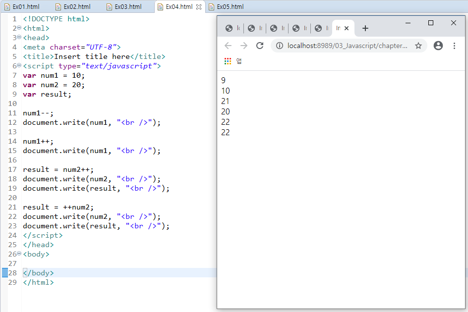Image resolution: width=468 pixels, height=312 pixels.
Task: Collapse the script fold on line 6
Action: [x=19, y=66]
